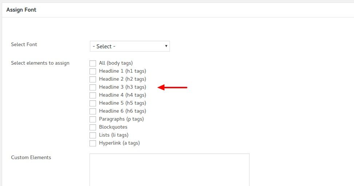Click the Assign Font panel heading

(x=21, y=10)
